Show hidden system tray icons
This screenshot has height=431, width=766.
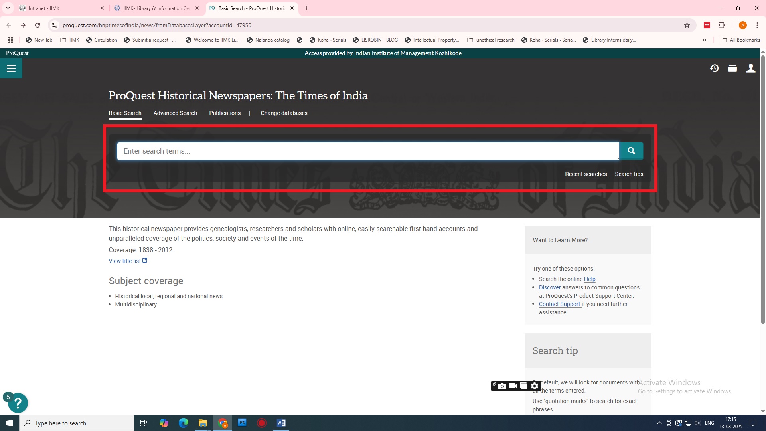659,423
